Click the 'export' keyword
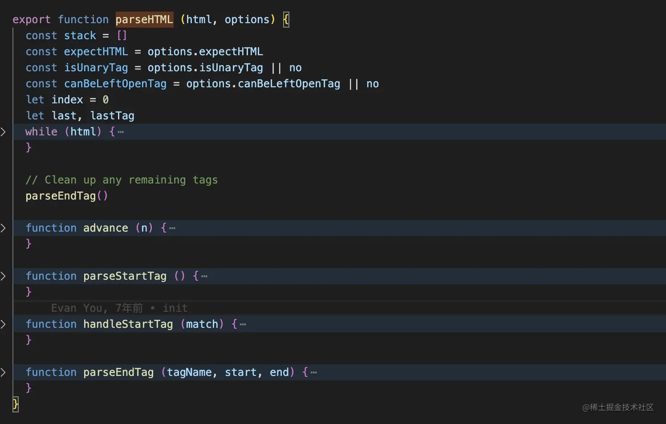The height and width of the screenshot is (424, 666). pyautogui.click(x=32, y=20)
